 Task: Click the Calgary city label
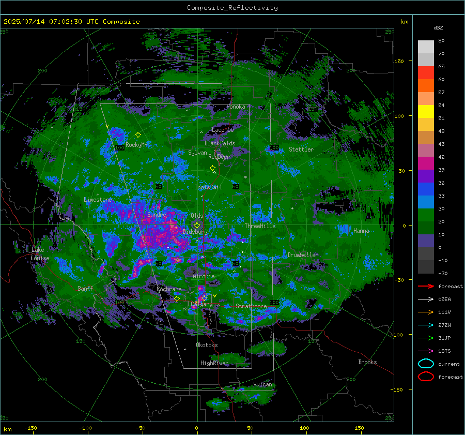202,304
